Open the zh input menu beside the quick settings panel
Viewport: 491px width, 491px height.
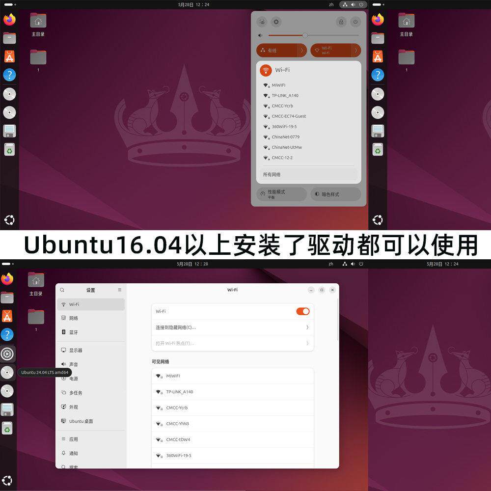tap(331, 5)
